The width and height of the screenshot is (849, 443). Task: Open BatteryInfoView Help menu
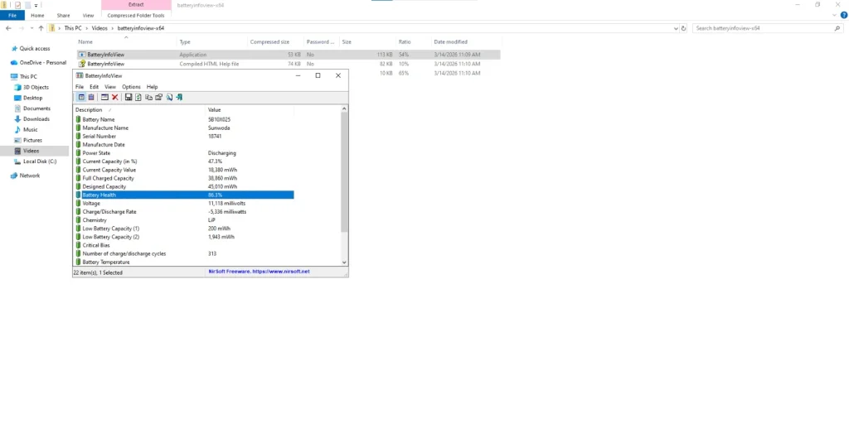(x=153, y=87)
